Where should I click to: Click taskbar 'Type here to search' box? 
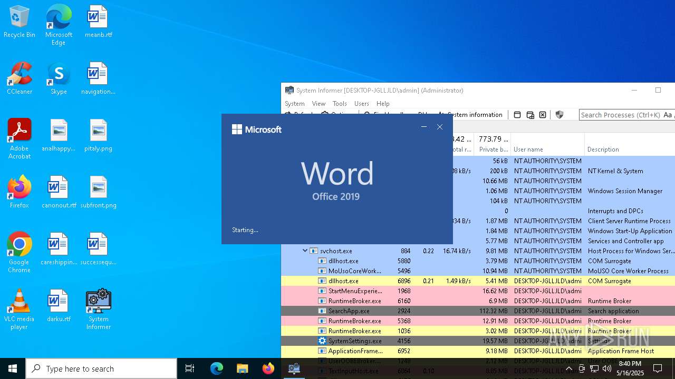tap(101, 368)
